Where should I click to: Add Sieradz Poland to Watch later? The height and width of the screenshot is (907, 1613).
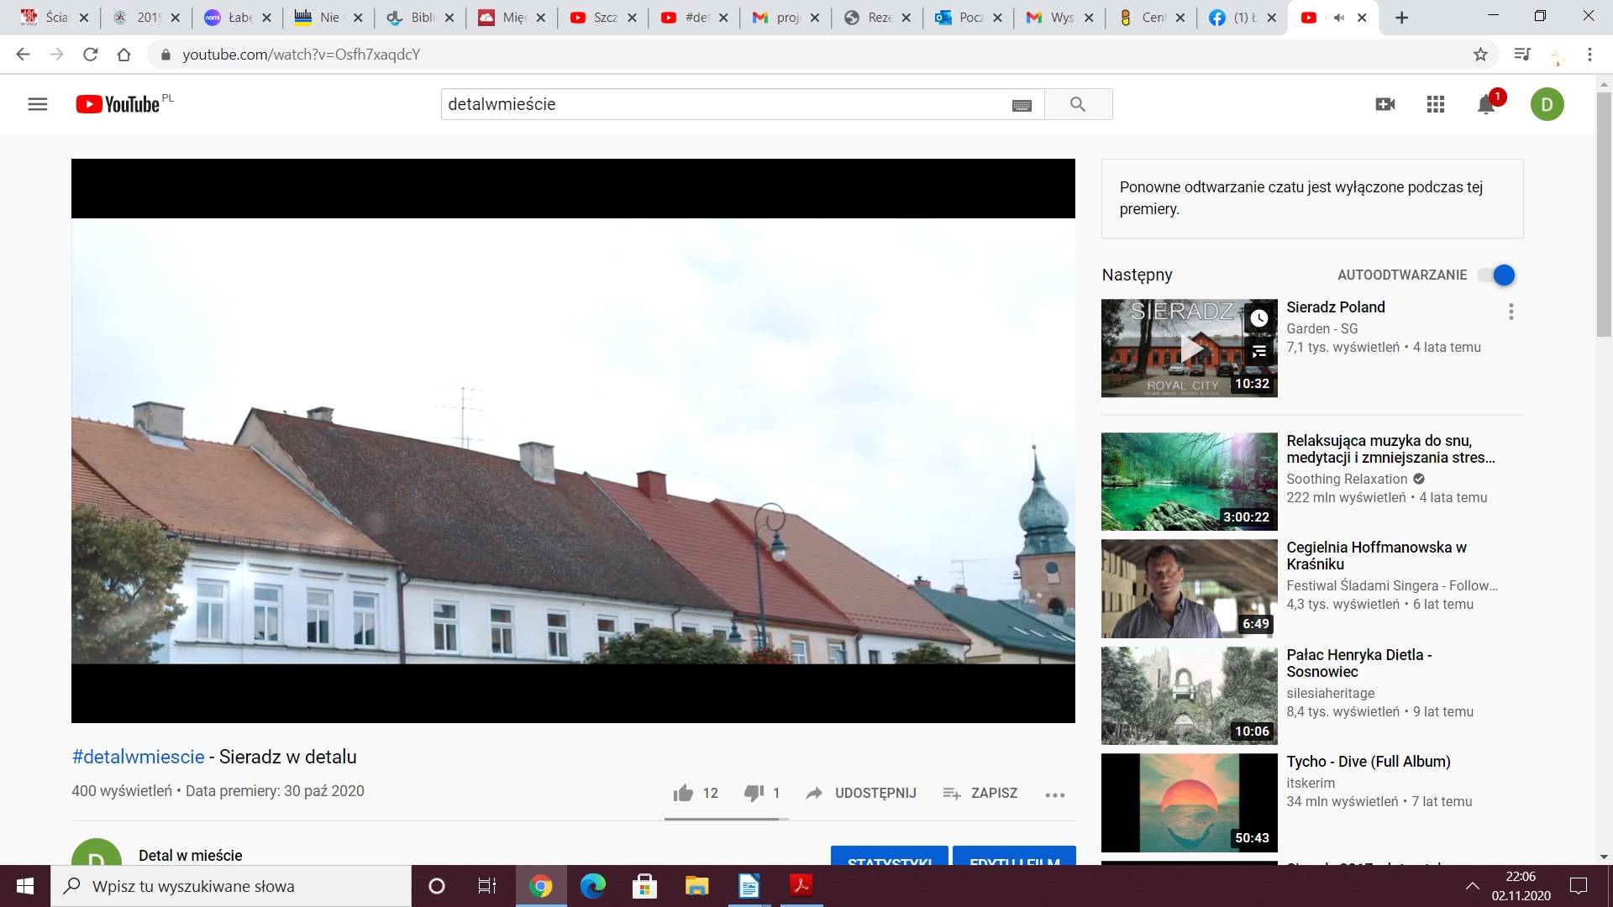[1258, 318]
